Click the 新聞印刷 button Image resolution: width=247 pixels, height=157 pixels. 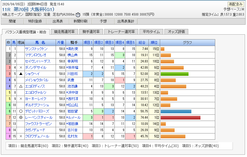point(80,21)
